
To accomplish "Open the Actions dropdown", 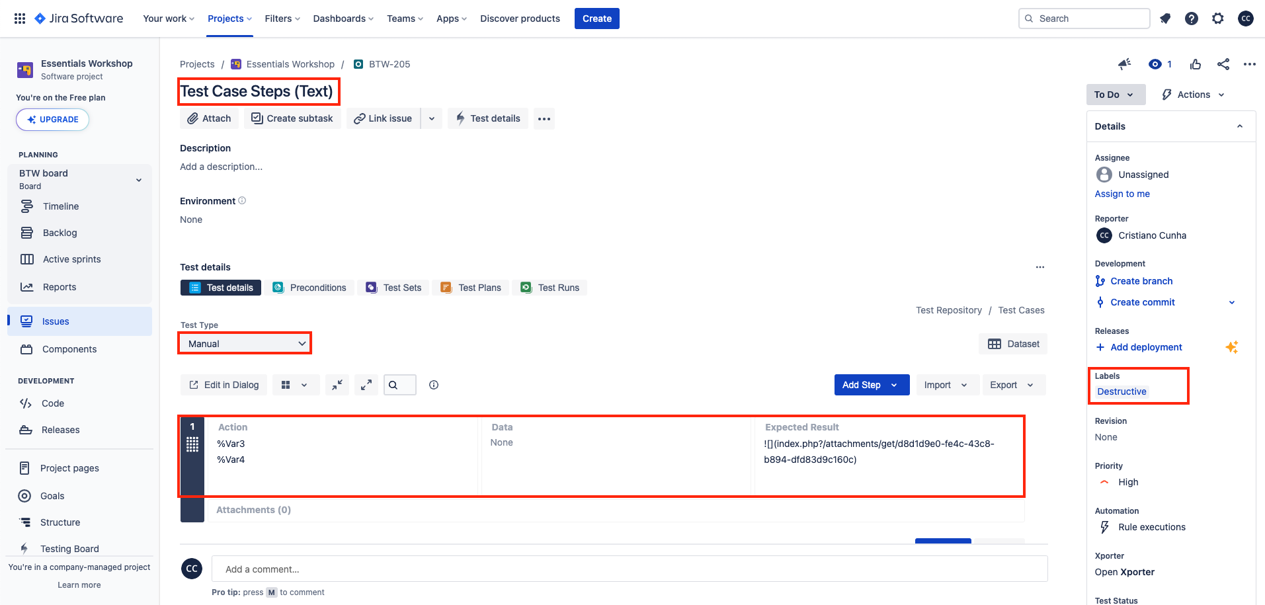I will pyautogui.click(x=1194, y=95).
